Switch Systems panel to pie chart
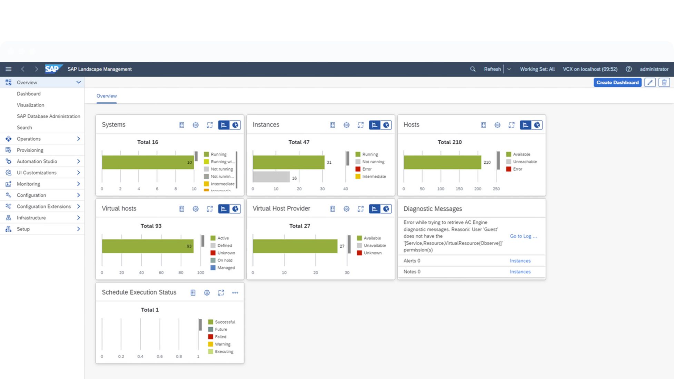 [235, 125]
